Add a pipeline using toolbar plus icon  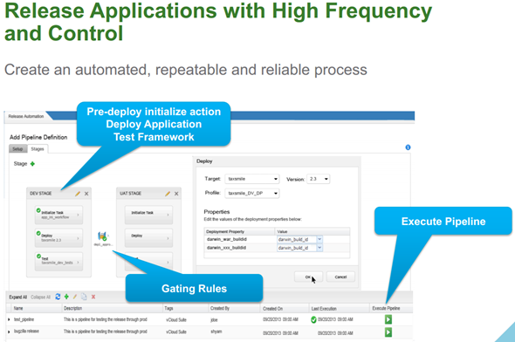(66, 297)
